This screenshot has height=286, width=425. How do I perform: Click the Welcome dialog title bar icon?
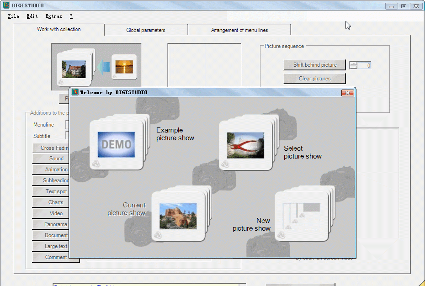click(75, 92)
